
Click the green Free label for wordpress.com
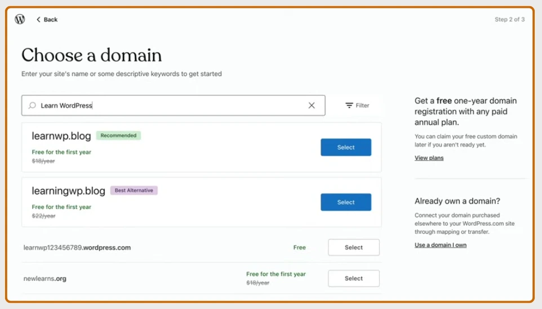(299, 247)
